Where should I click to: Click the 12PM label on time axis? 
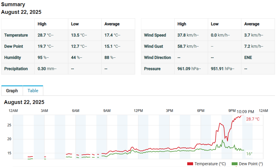pyautogui.click(x=138, y=111)
